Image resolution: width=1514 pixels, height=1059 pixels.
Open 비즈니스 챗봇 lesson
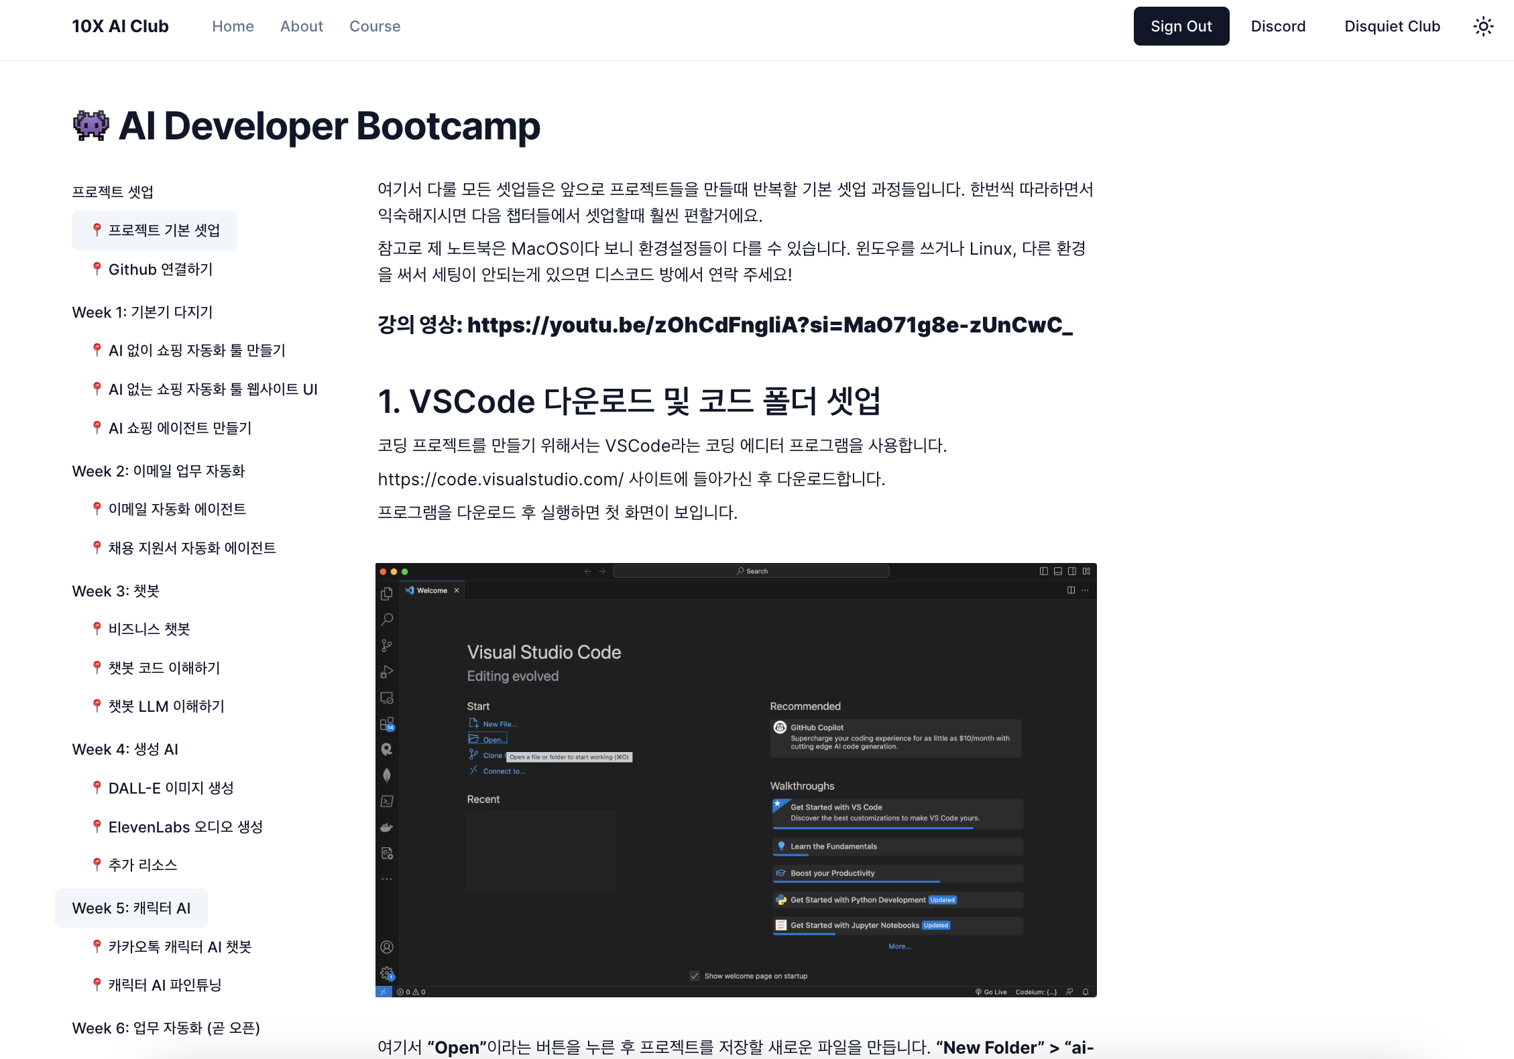tap(141, 629)
